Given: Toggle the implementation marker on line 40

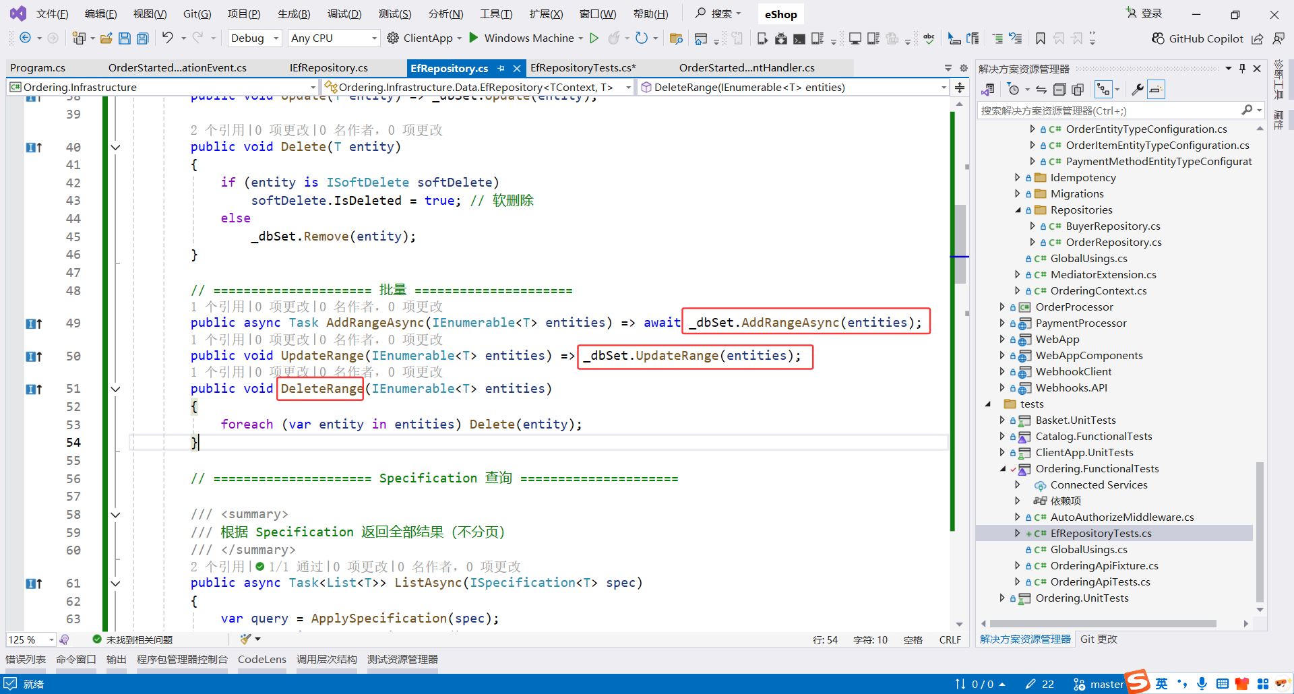Looking at the screenshot, I should point(34,148).
